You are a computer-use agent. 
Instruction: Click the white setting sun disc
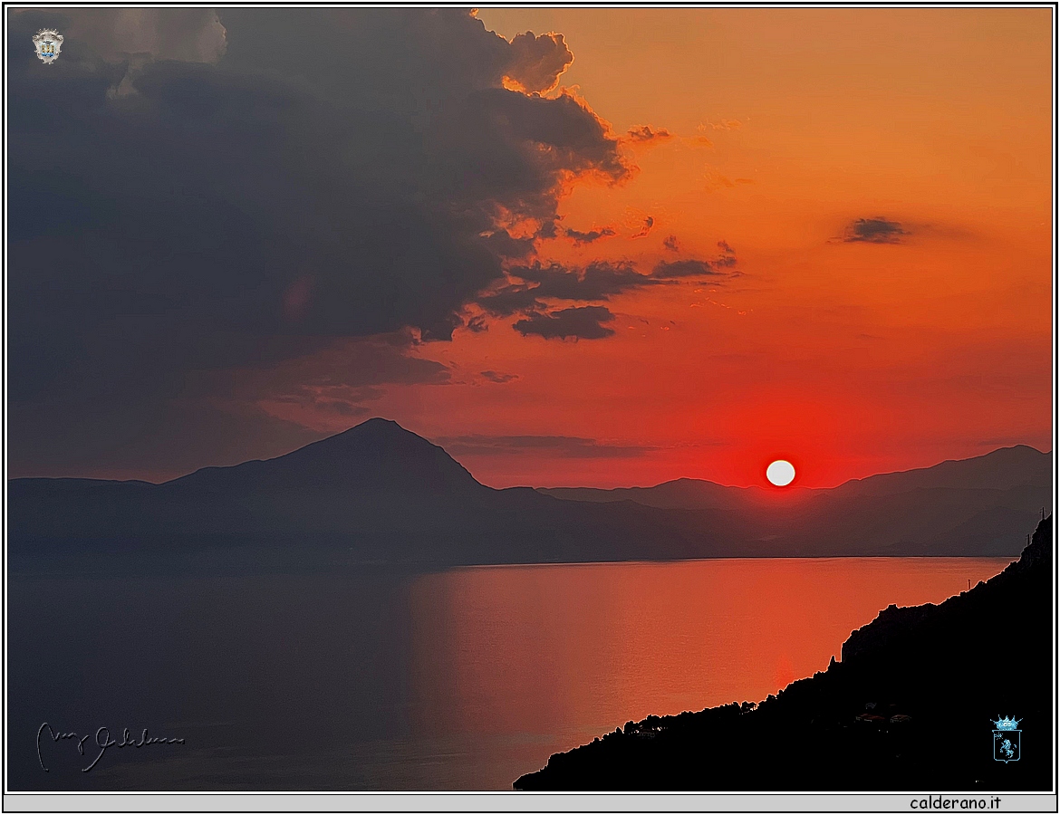tap(780, 473)
